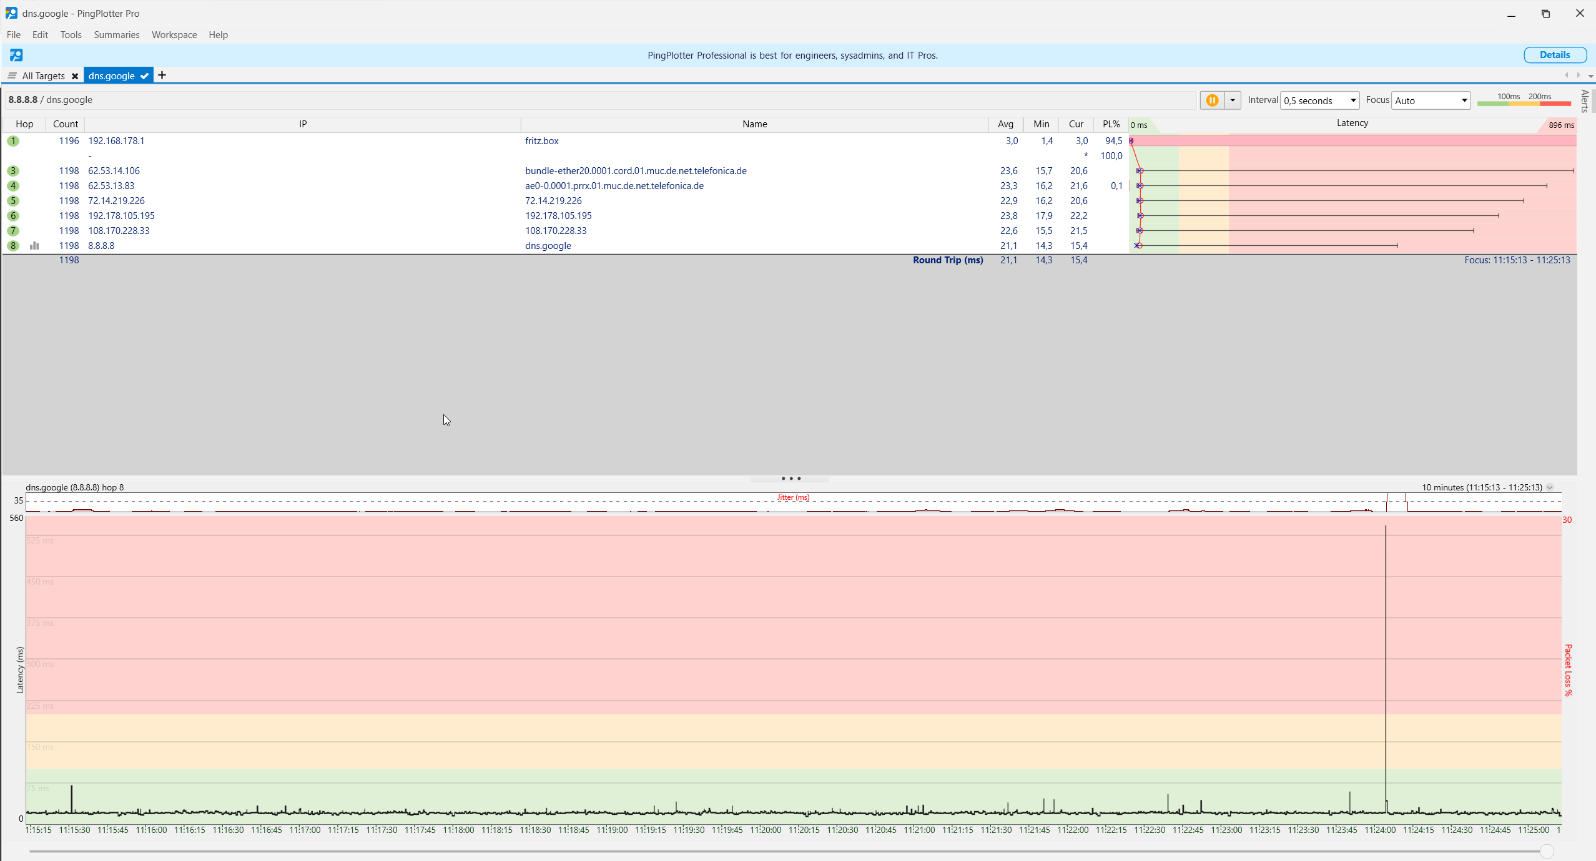Open the Summaries menu

tap(116, 35)
